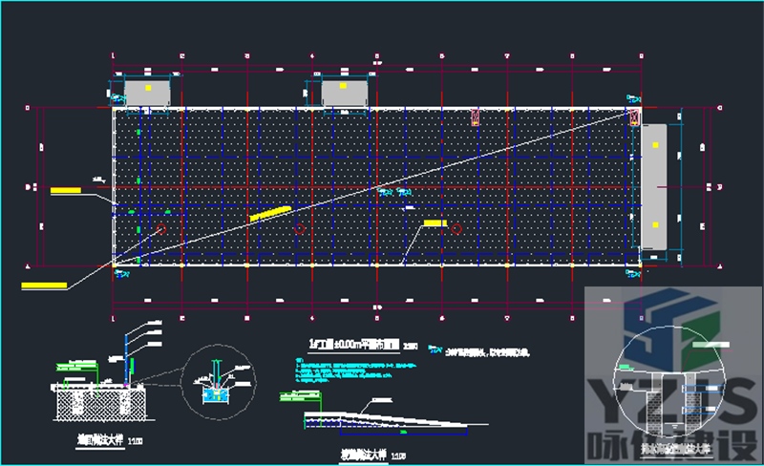Click the small yellow label near the third red circle
This screenshot has width=764, height=466.
point(435,222)
